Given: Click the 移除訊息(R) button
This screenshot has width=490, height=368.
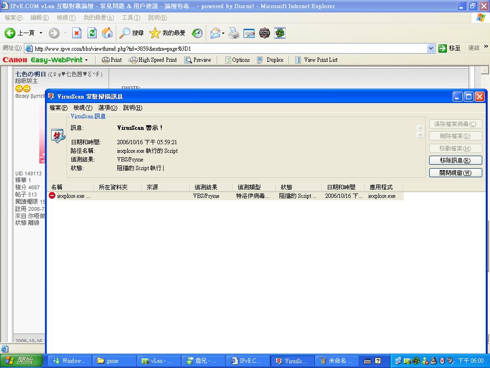Looking at the screenshot, I should [455, 161].
